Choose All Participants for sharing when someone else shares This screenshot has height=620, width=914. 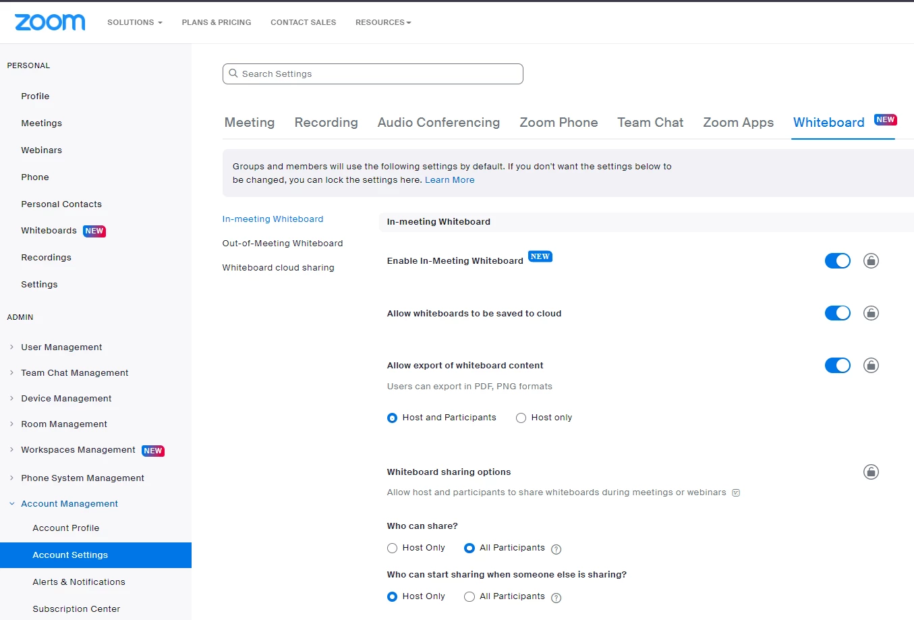tap(469, 597)
